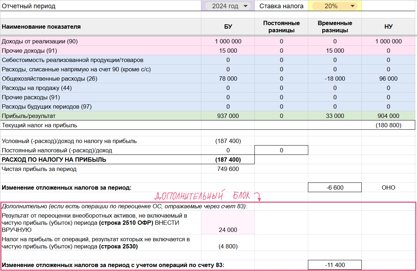The image size is (417, 271).
Task: Select БУ value 15 000 for Прочие доходы
Action: [x=228, y=51]
